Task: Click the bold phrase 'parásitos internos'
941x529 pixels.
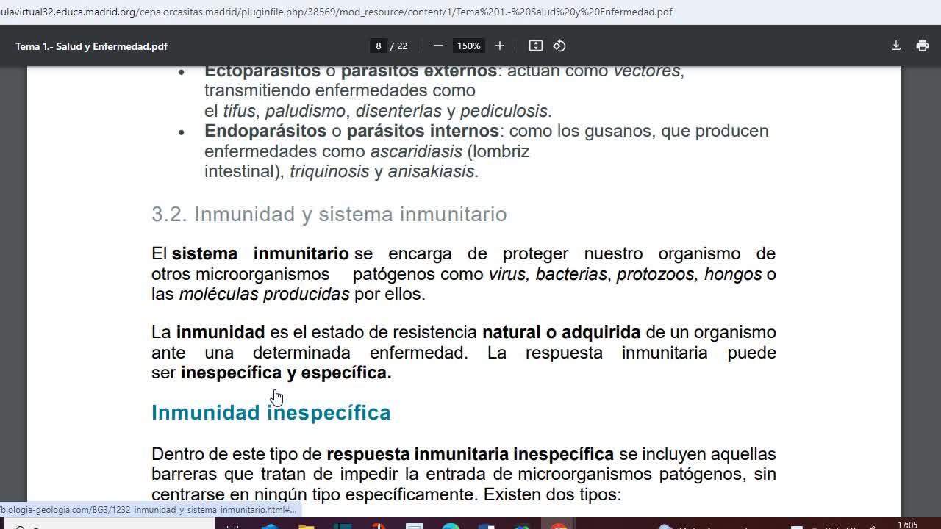Action: point(423,131)
